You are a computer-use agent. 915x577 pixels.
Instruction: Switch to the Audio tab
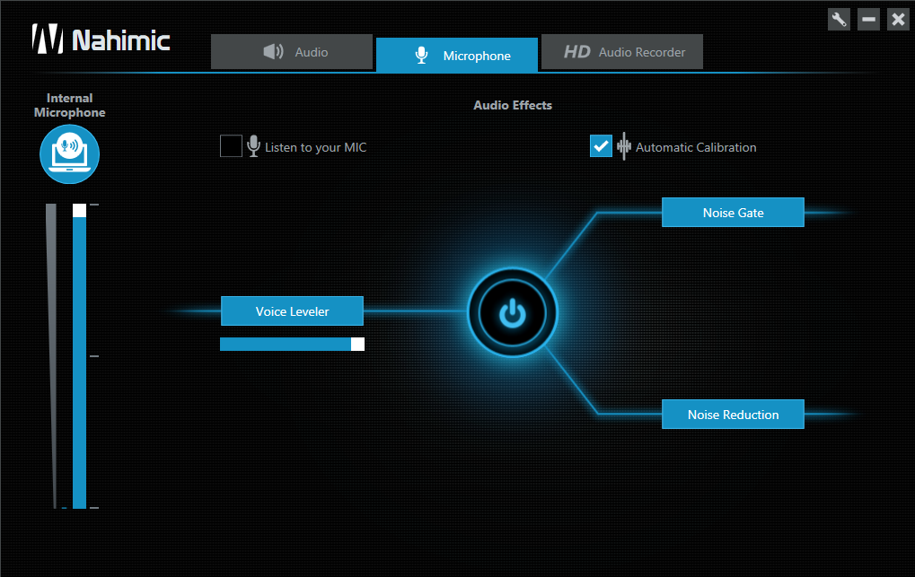tap(292, 52)
